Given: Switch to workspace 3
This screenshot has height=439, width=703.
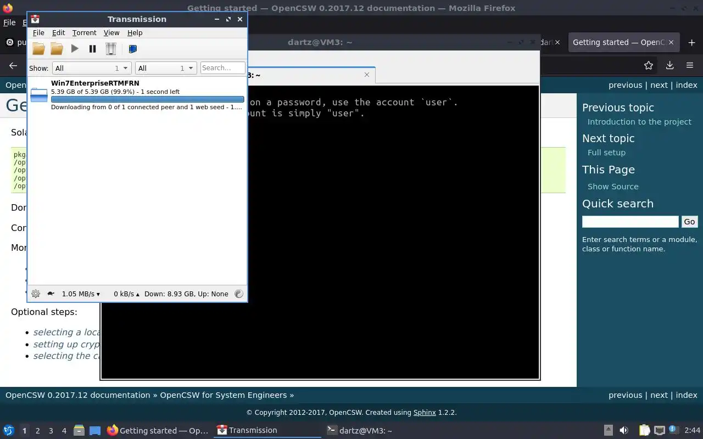Looking at the screenshot, I should 51,431.
